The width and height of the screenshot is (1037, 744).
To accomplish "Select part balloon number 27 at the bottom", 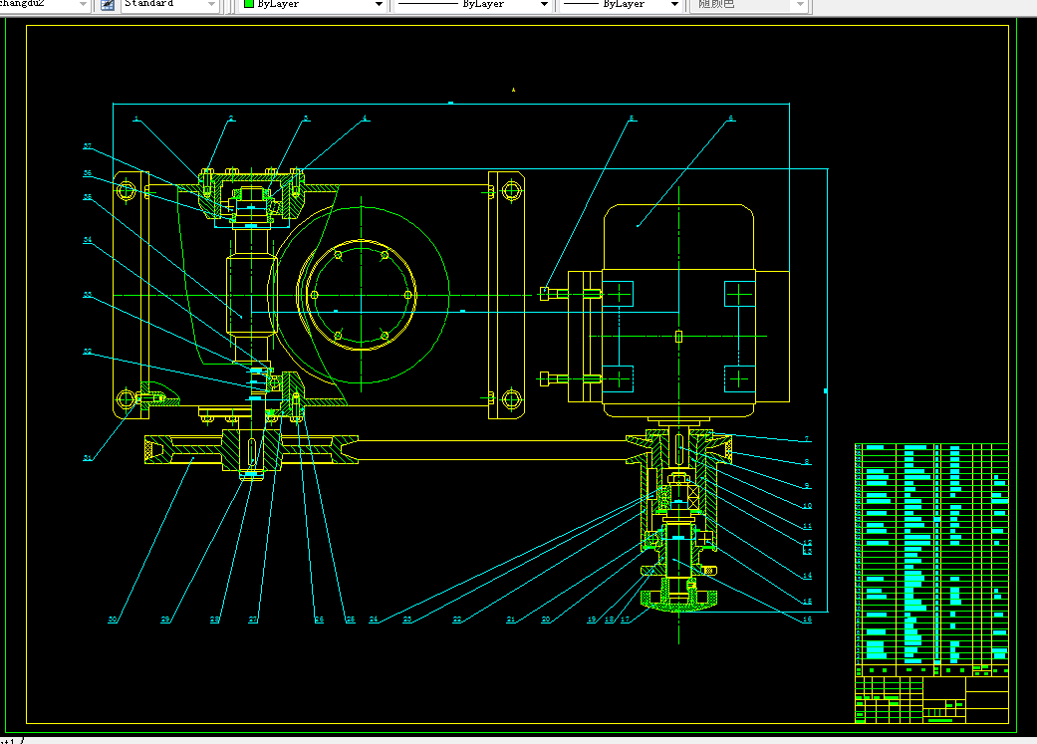I will click(x=253, y=620).
